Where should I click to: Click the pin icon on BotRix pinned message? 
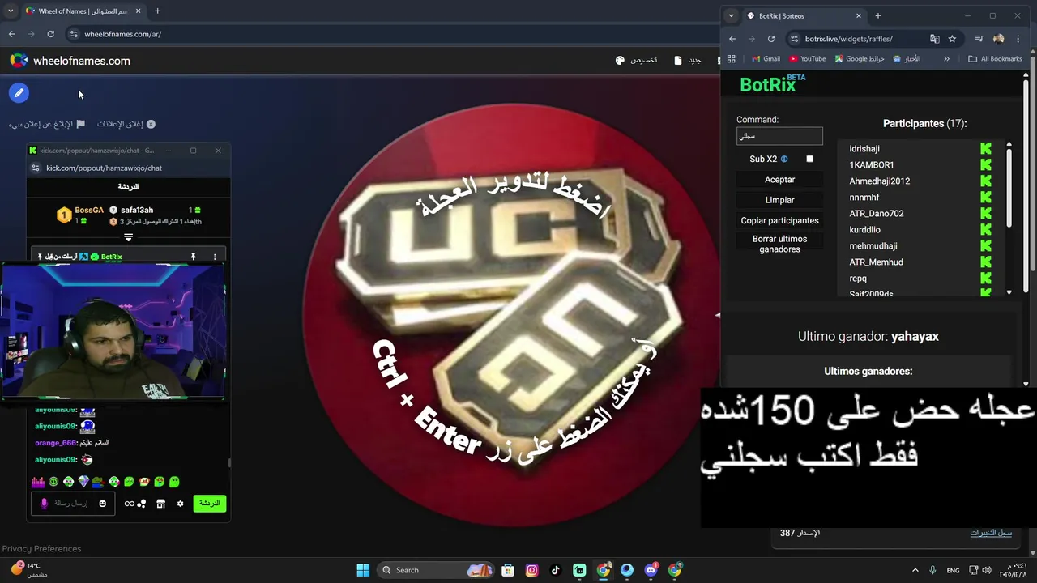(193, 257)
